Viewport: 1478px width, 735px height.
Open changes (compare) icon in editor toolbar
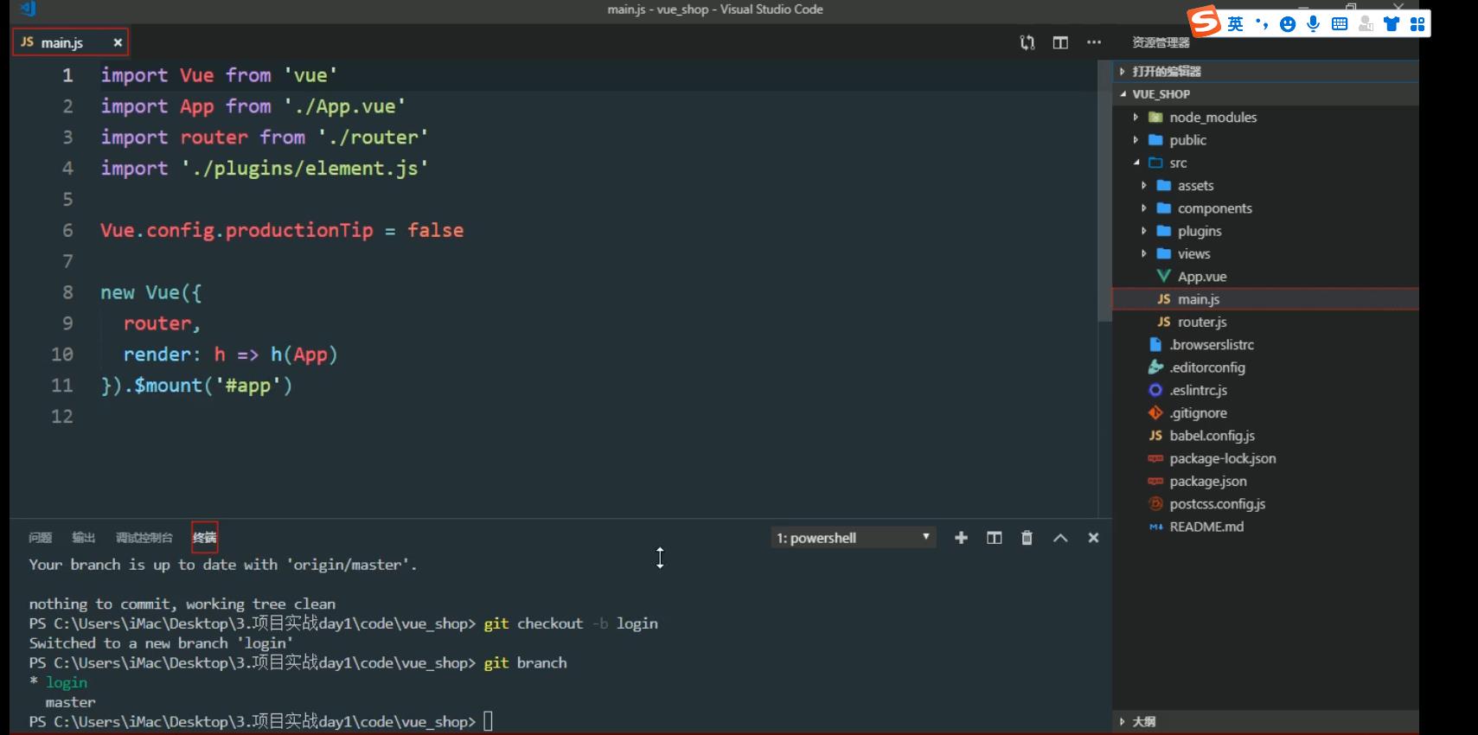(x=1027, y=42)
